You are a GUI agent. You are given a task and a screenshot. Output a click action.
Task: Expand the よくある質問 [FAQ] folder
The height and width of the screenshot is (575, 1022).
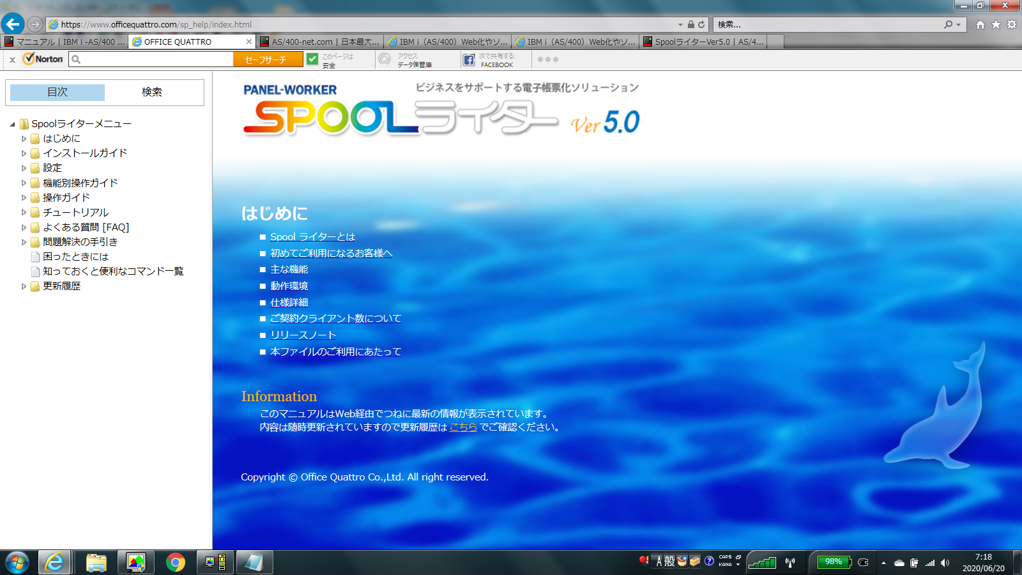pyautogui.click(x=24, y=227)
